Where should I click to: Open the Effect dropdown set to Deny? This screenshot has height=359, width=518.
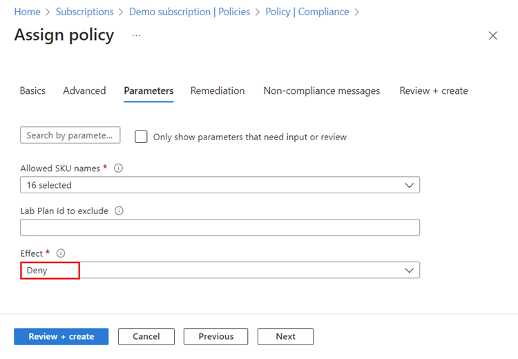coord(220,270)
